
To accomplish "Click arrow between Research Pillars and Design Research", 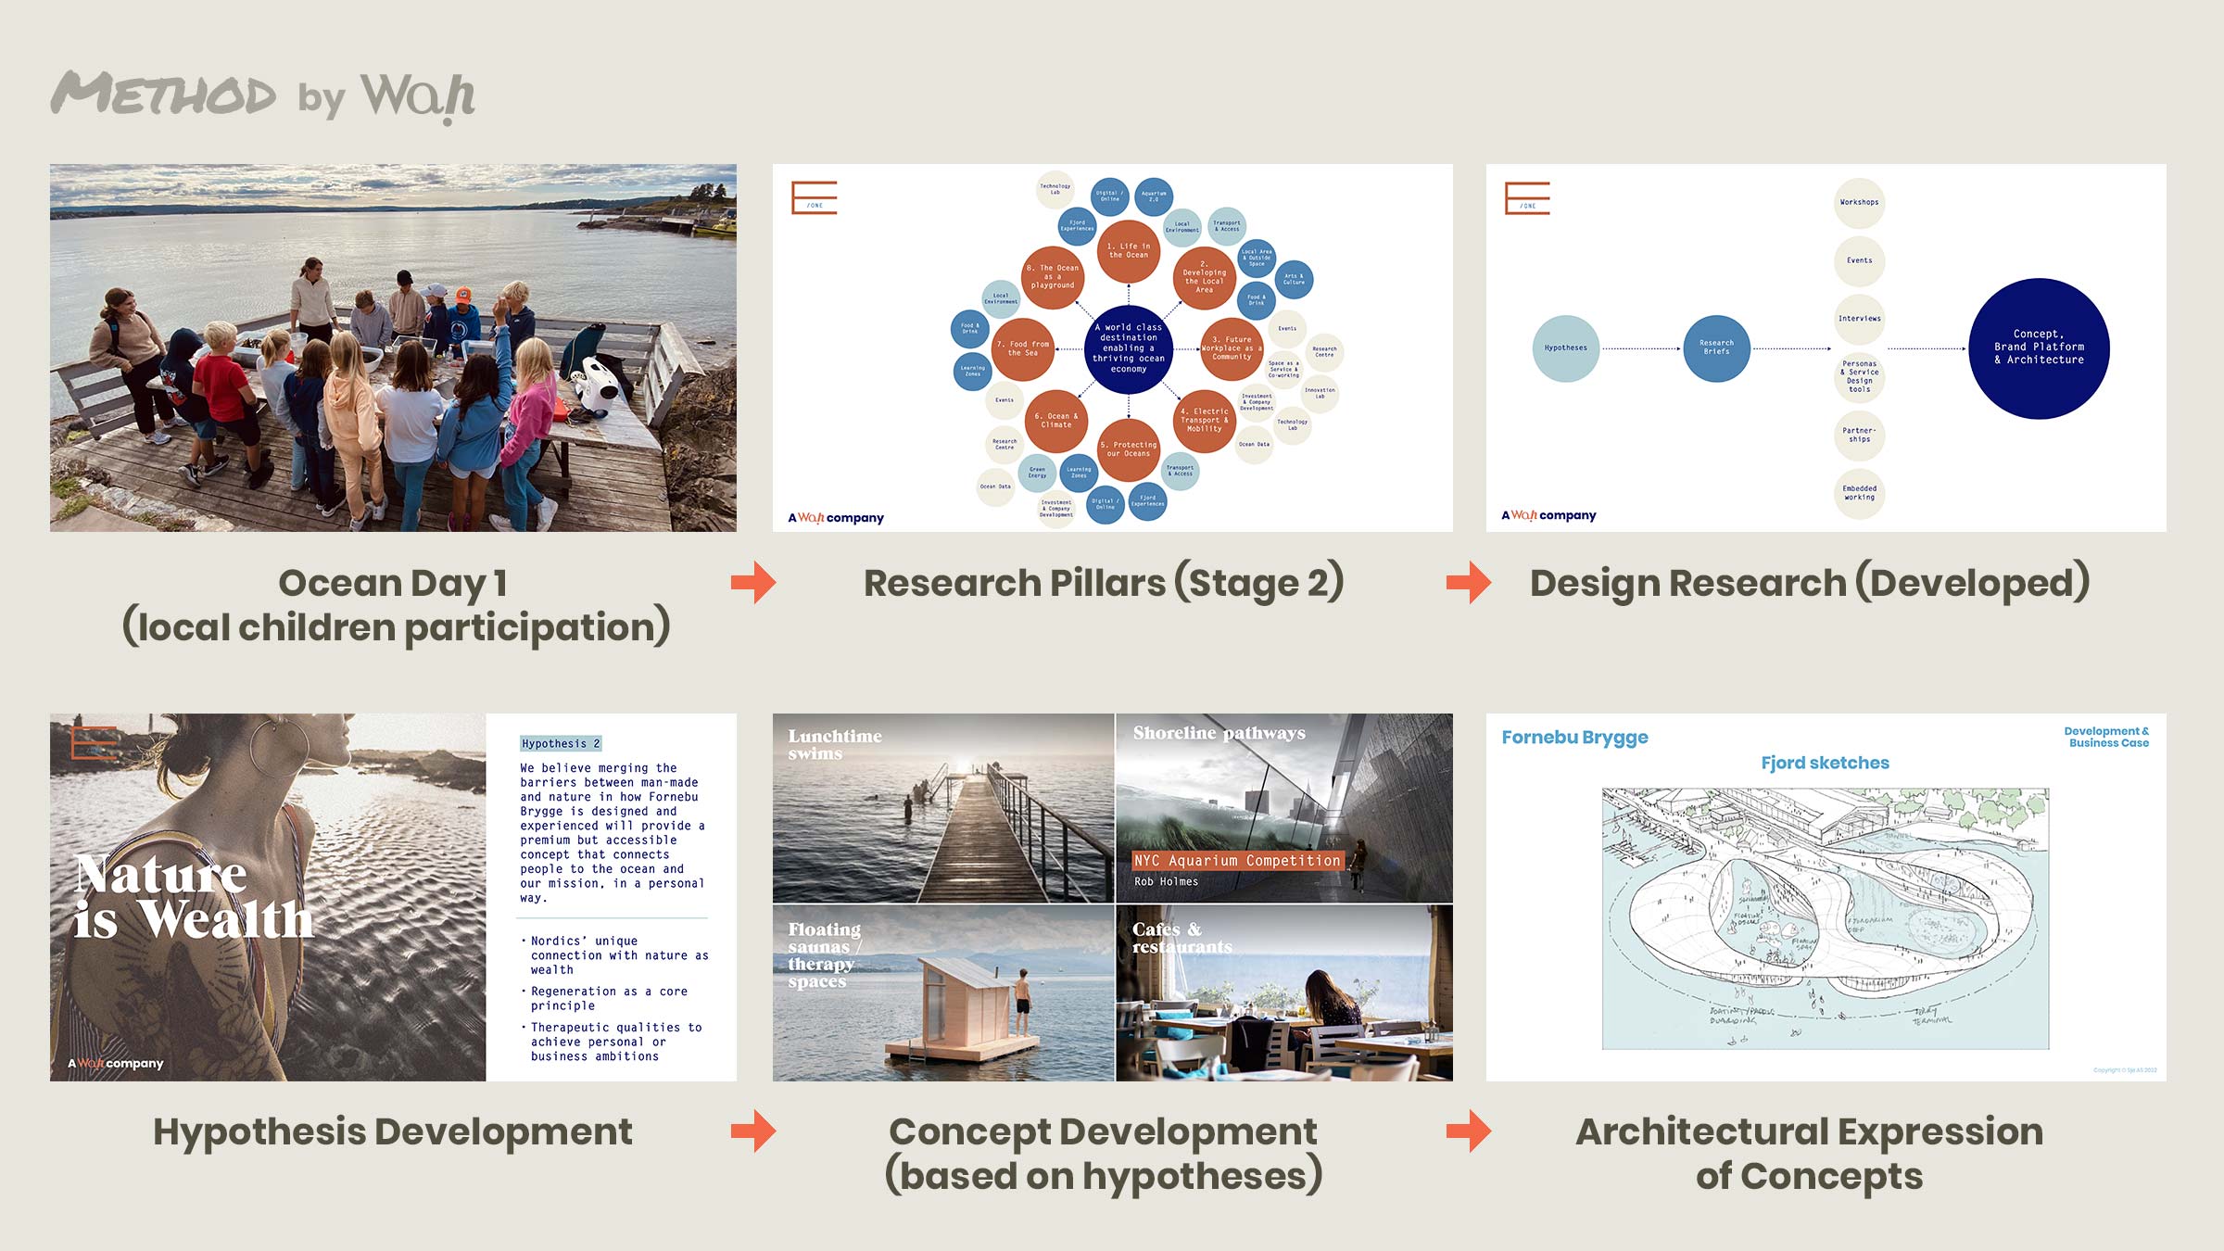I will (x=1469, y=583).
